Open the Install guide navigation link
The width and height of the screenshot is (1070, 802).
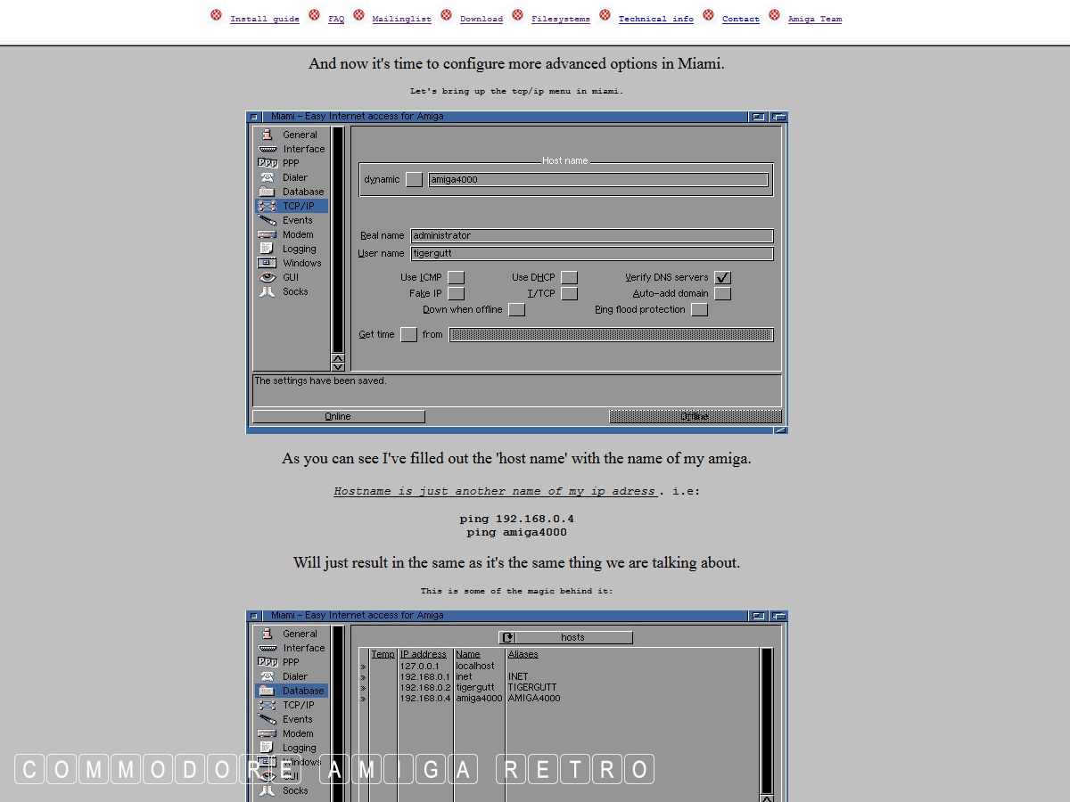(264, 19)
